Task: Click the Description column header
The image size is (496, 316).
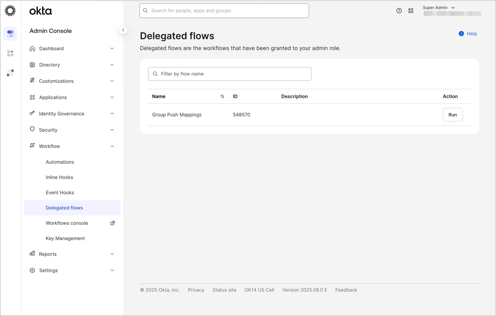Action: coord(295,96)
